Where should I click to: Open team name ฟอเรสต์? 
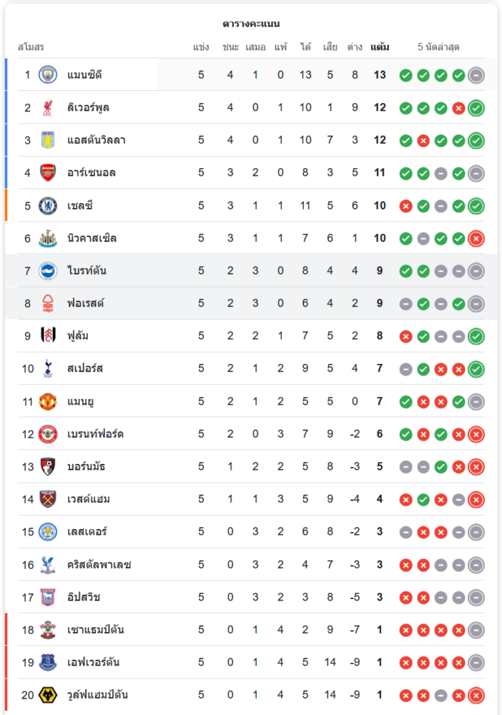tap(85, 304)
